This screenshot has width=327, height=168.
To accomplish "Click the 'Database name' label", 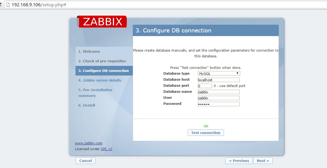I will point(178,91).
